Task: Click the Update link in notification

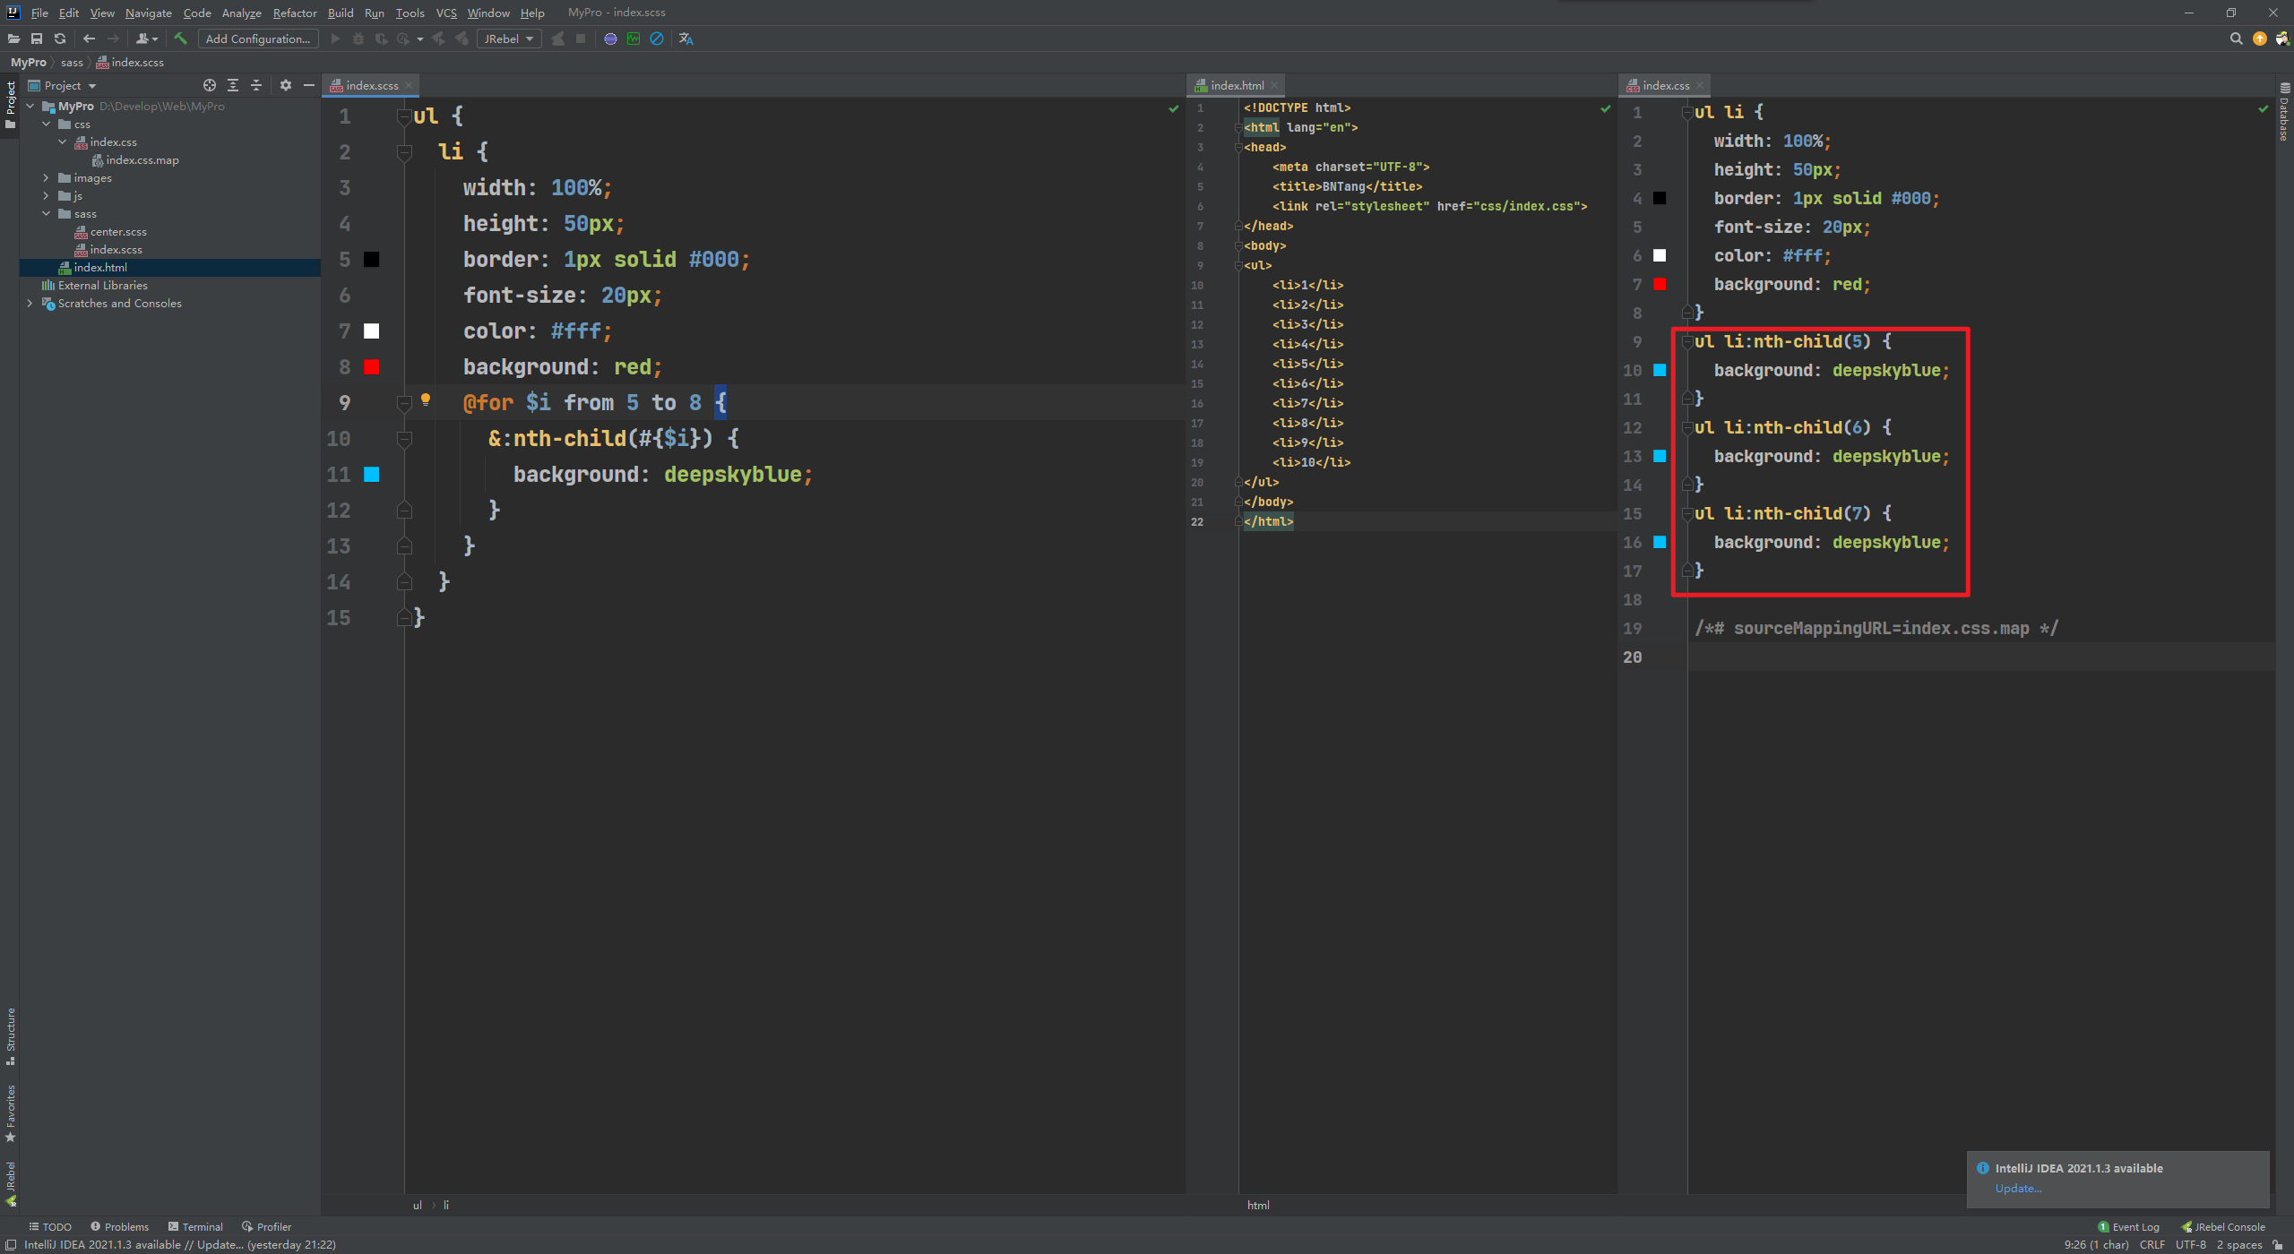Action: (x=2018, y=1189)
